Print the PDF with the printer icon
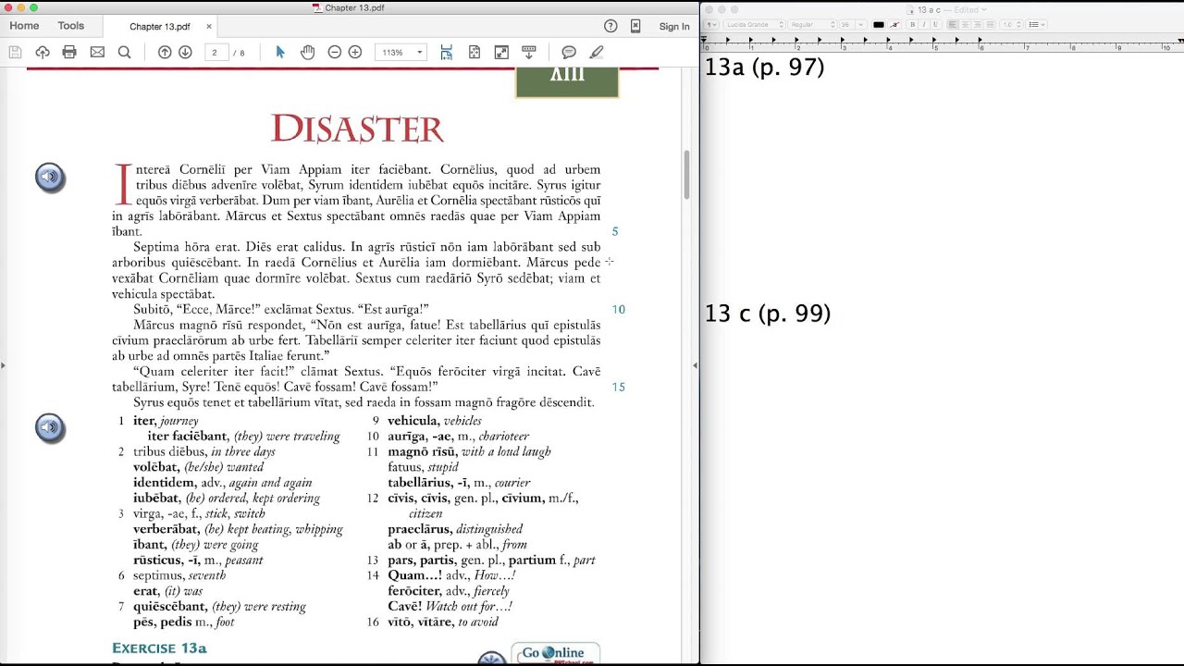1184x666 pixels. click(x=69, y=53)
